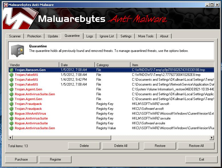
Task: Select Trojan.FakeMS row with 2.777927300410282E8.tmp
Action: pos(111,75)
